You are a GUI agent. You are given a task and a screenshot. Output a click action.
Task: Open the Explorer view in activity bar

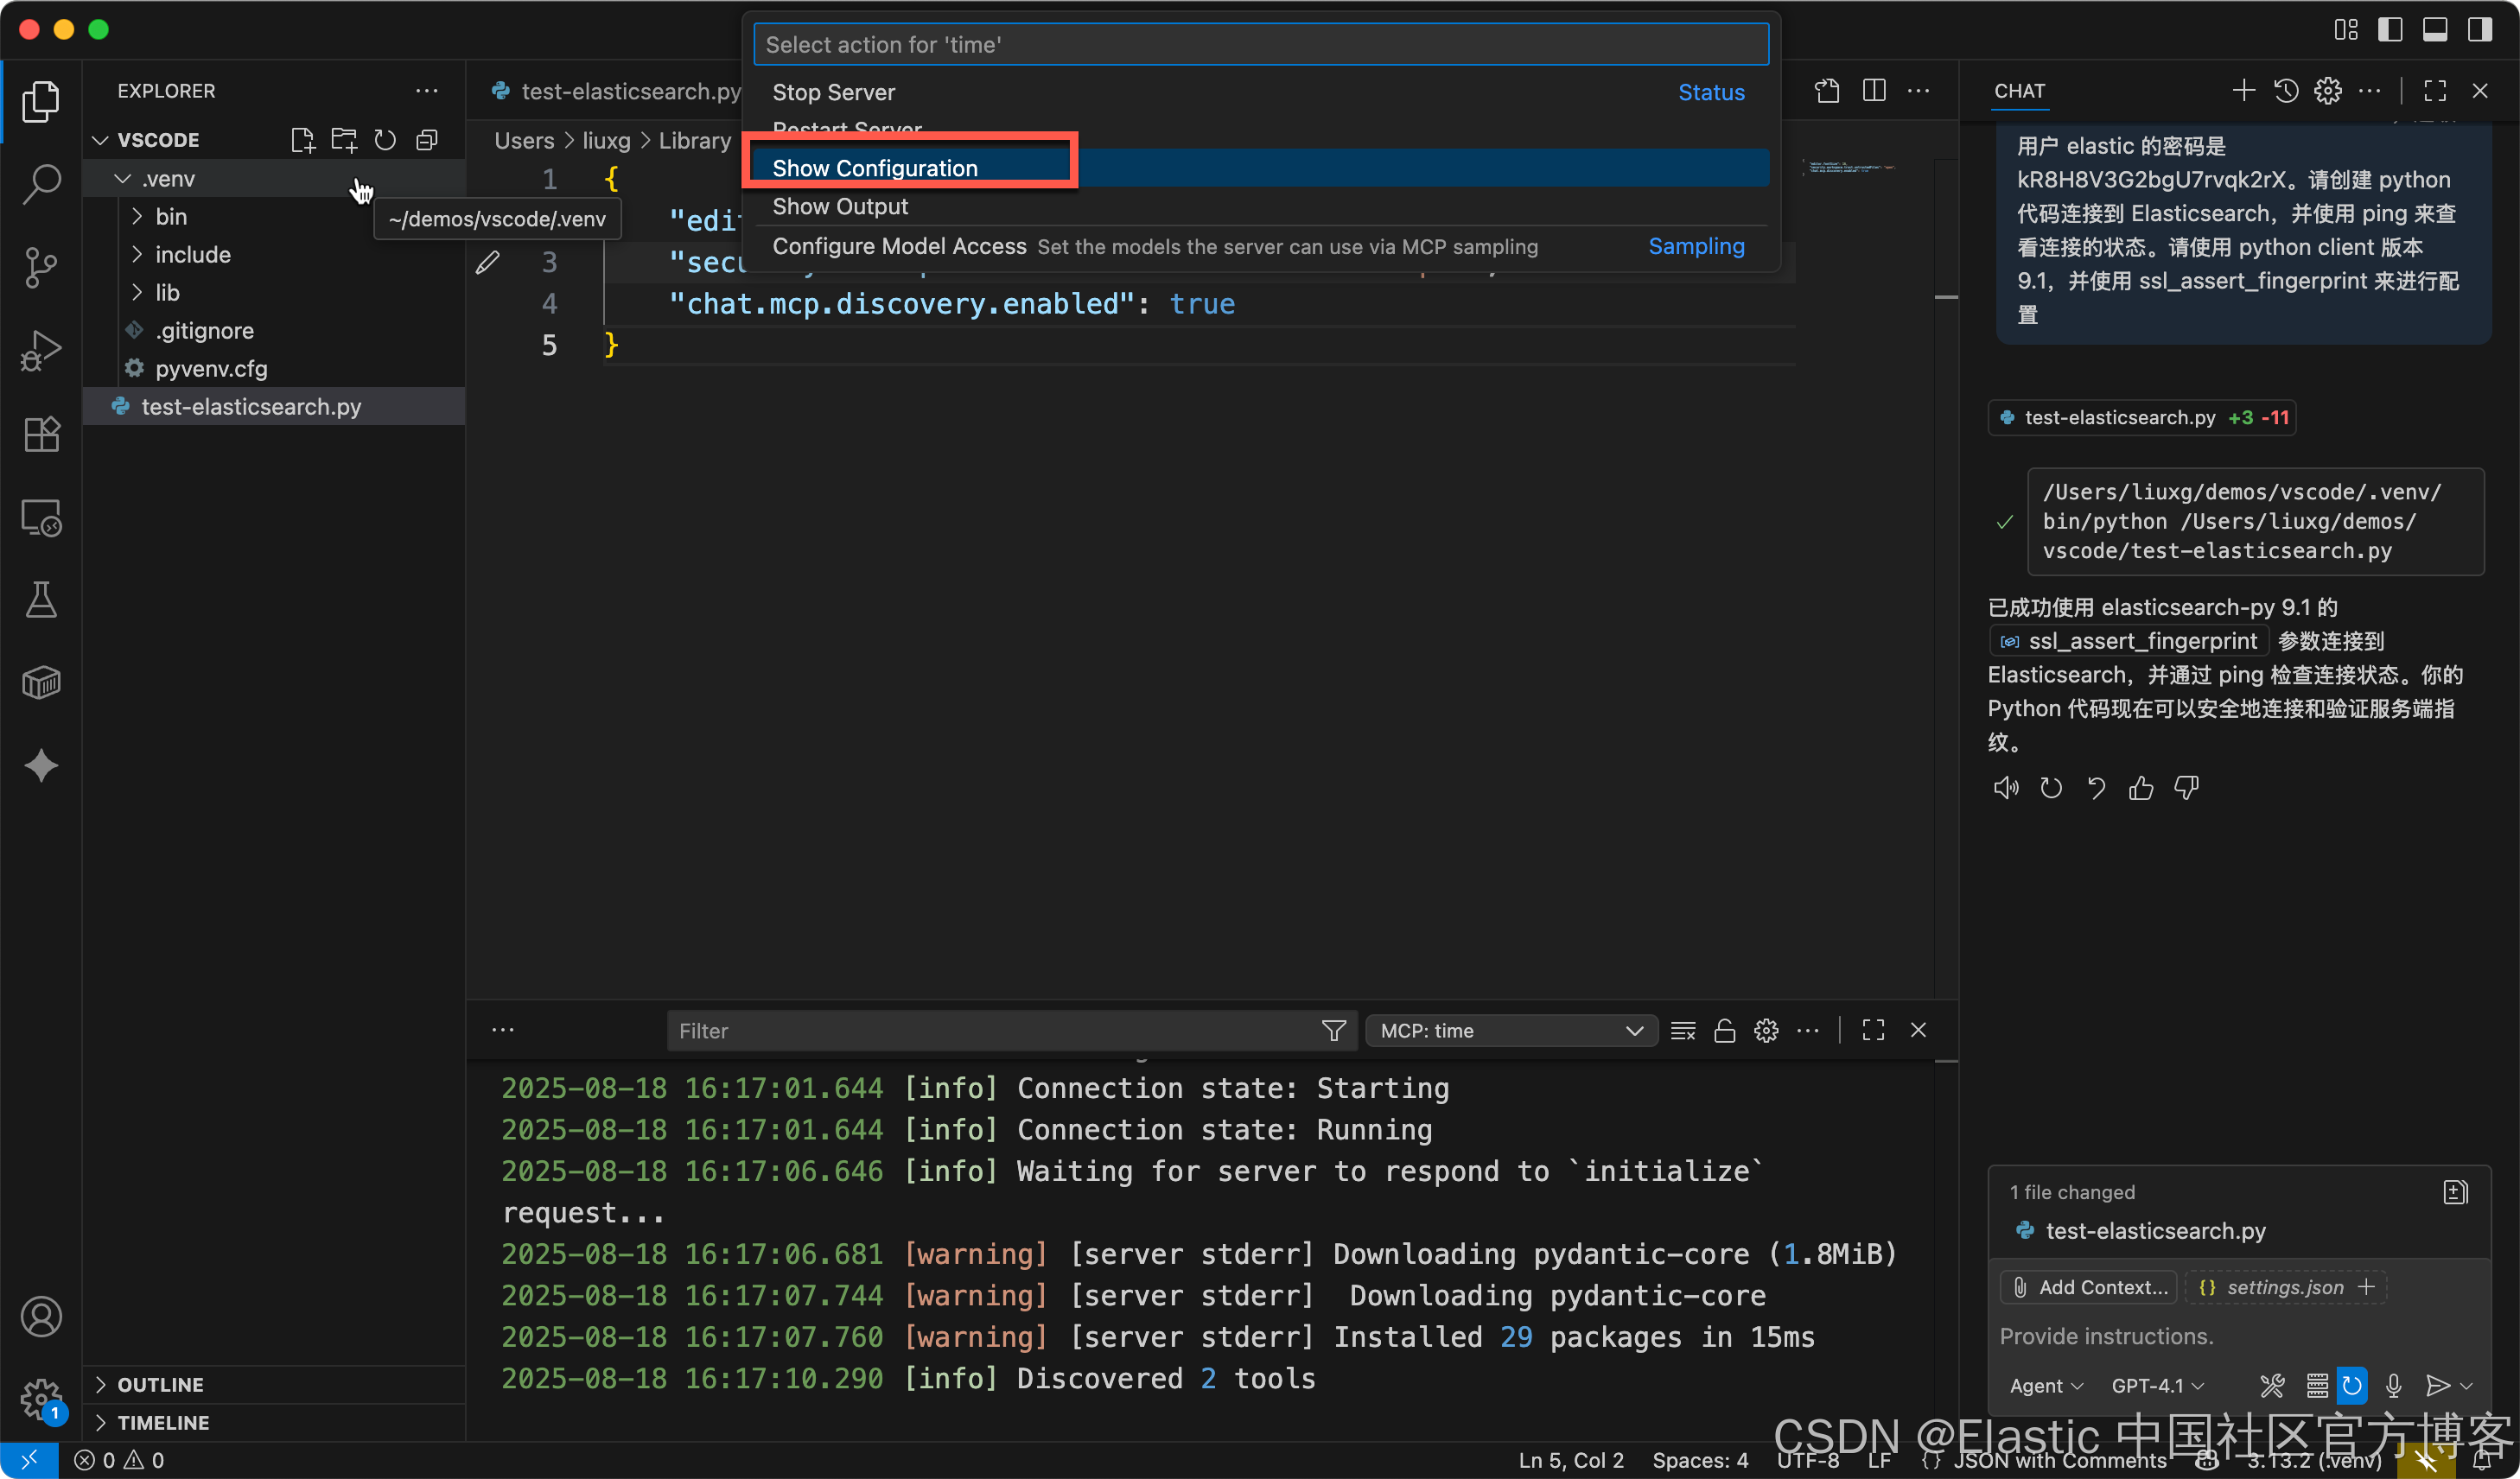point(41,101)
